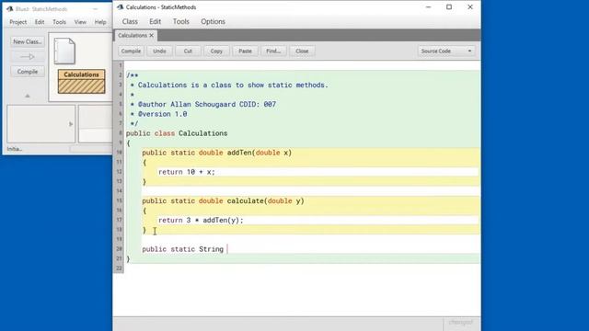Click the object bench expand arrow
This screenshot has width=589, height=331.
click(x=71, y=124)
